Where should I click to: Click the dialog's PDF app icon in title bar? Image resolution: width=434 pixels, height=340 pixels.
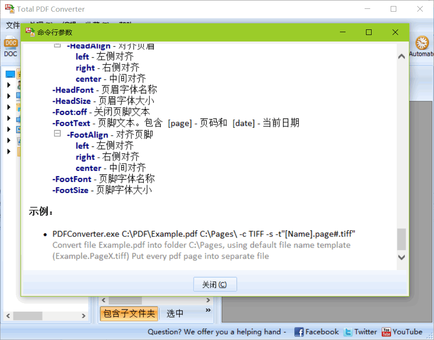[30, 32]
